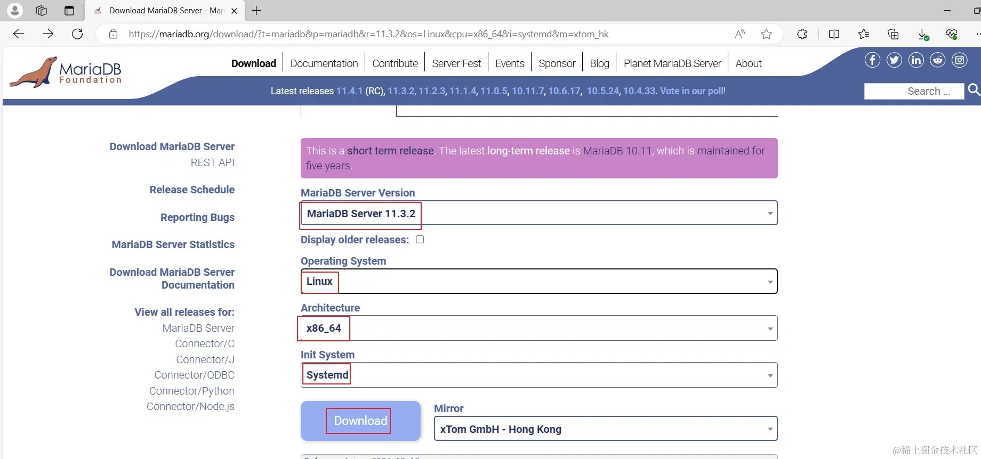Visit MariaDB LinkedIn page icon

pyautogui.click(x=916, y=60)
